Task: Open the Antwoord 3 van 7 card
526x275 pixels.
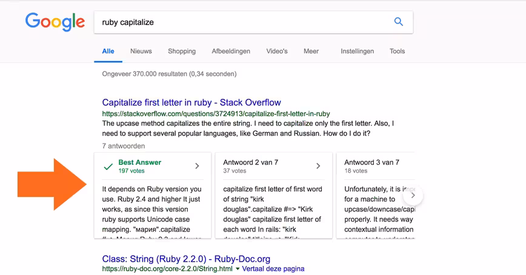Action: click(x=375, y=196)
